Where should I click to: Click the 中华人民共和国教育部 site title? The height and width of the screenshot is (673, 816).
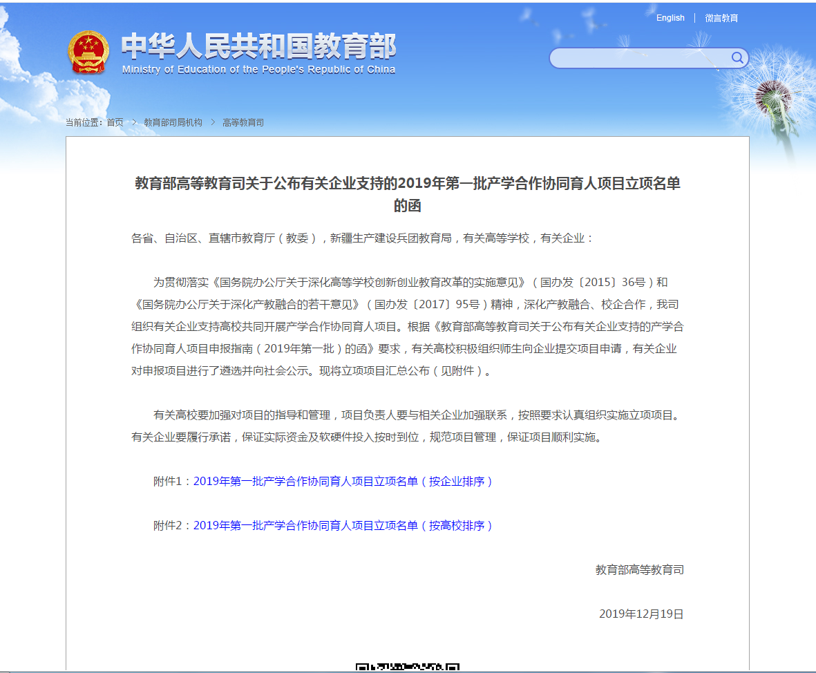click(258, 46)
